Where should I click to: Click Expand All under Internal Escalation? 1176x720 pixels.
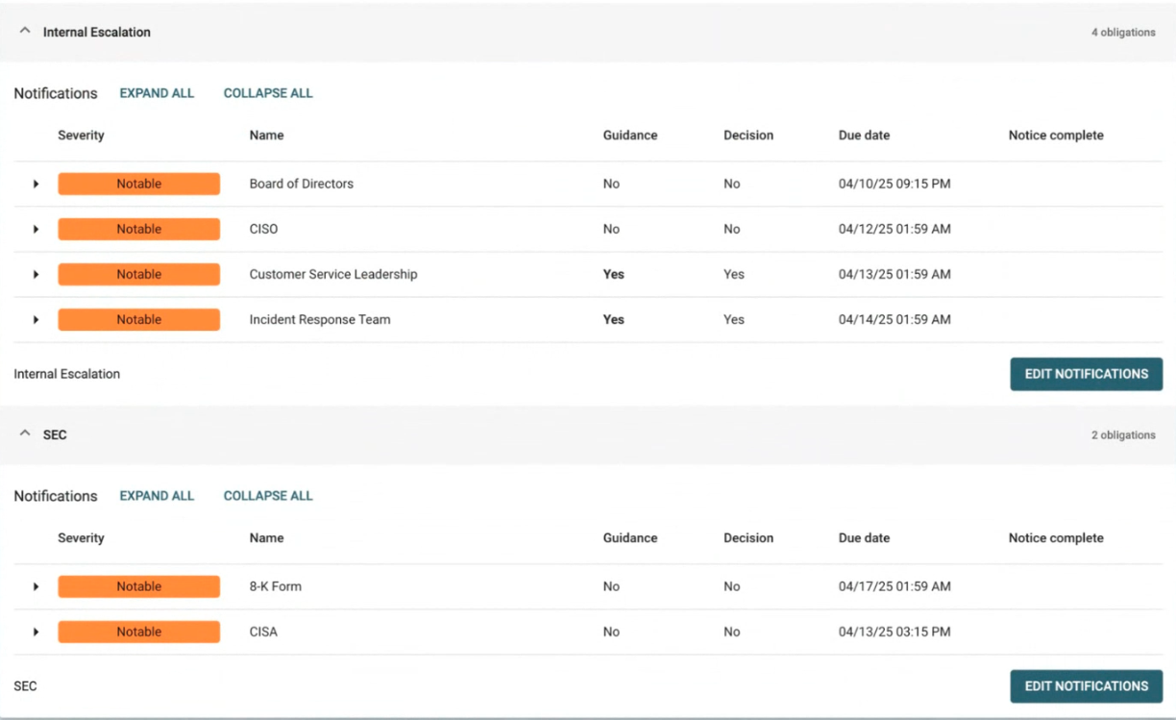click(157, 93)
